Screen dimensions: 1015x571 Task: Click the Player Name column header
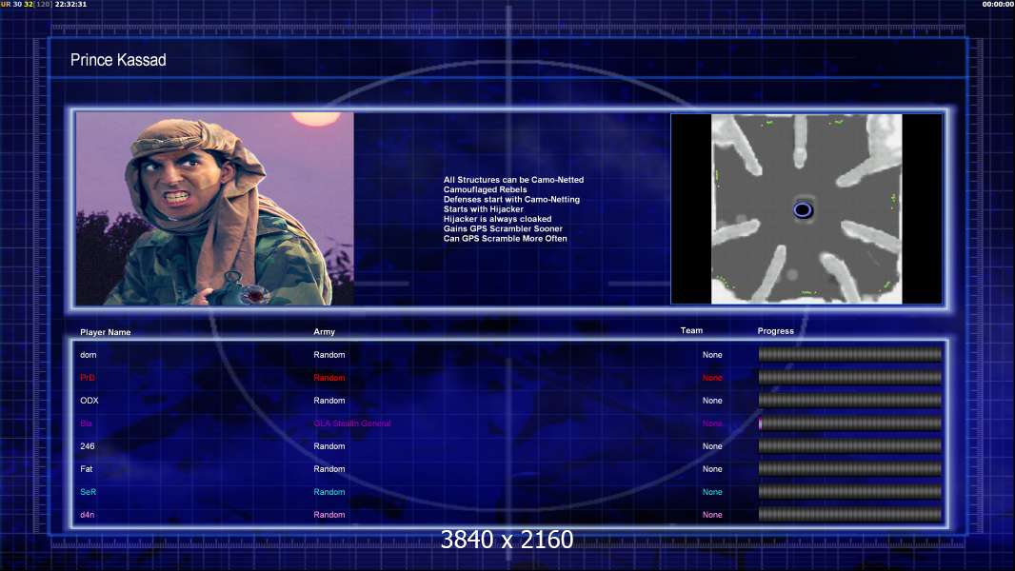pos(106,332)
